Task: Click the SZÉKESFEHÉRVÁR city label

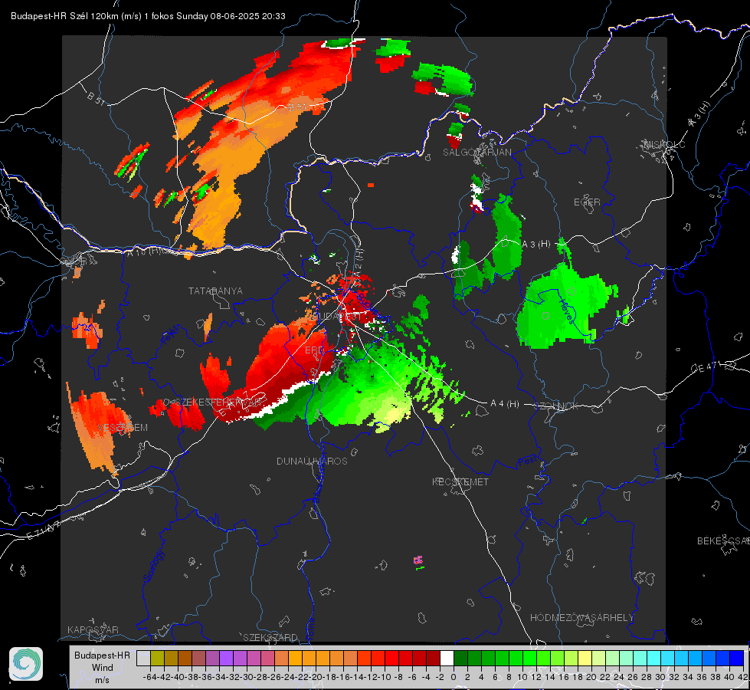Action: point(218,402)
